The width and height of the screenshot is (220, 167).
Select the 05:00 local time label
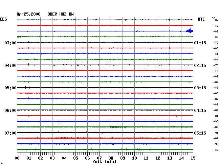[x=10, y=88]
